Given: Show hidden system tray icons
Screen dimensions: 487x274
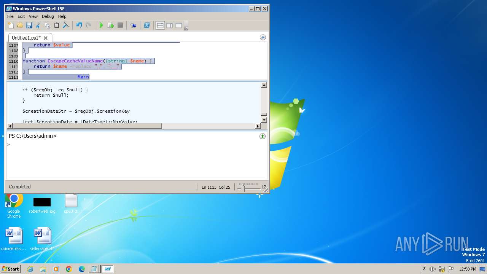Looking at the screenshot, I should click(425, 269).
